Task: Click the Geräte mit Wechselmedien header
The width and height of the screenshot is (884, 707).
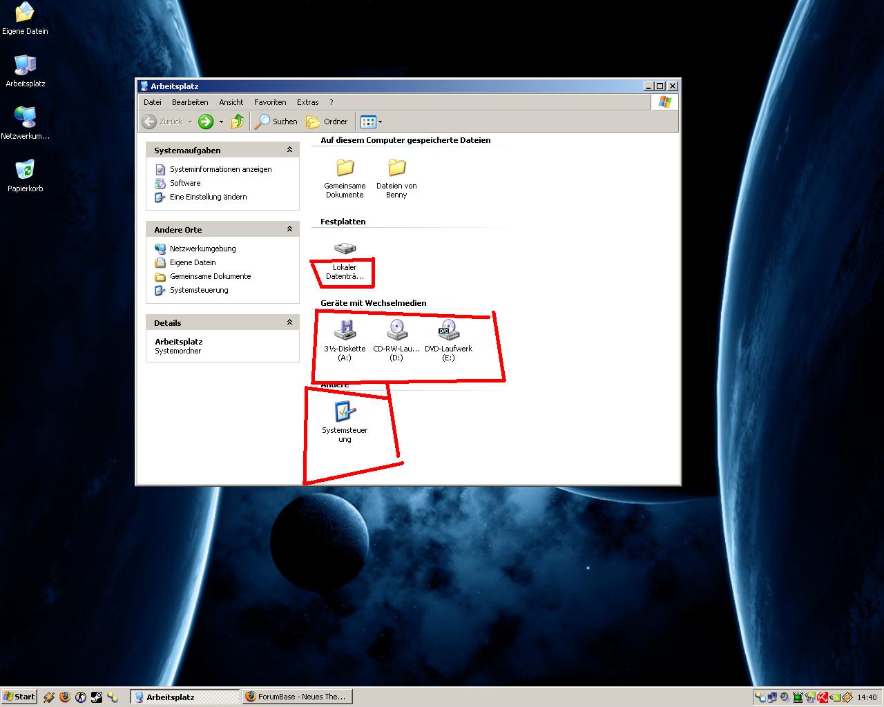Action: [x=373, y=303]
